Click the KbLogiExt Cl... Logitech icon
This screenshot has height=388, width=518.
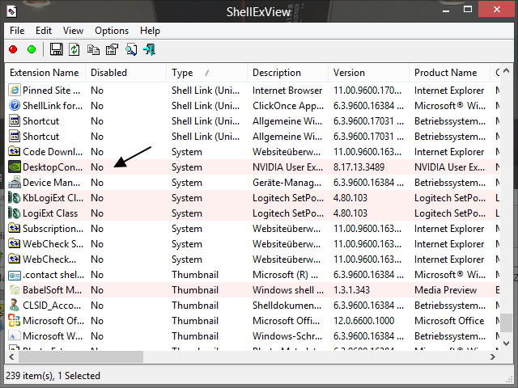pos(15,197)
